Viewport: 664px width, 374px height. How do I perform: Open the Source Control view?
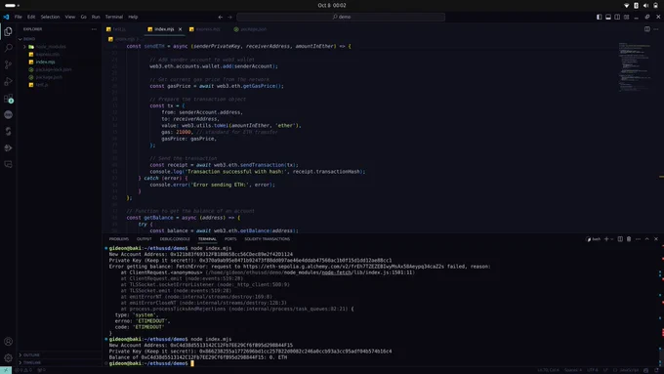pos(8,64)
